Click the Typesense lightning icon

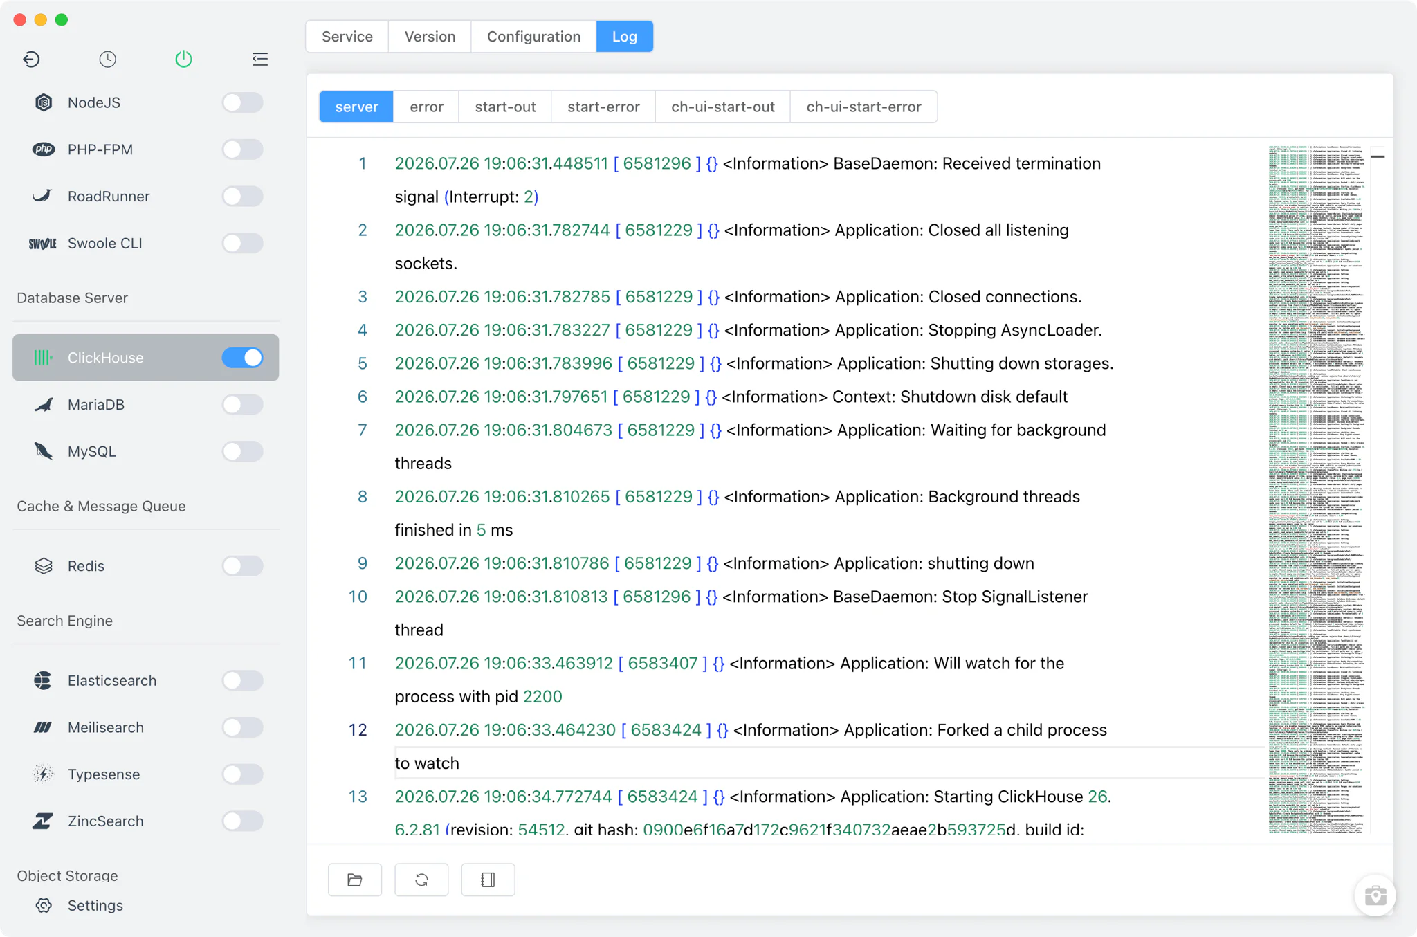coord(44,774)
